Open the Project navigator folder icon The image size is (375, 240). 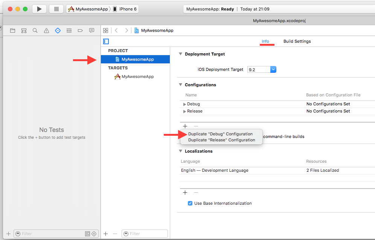(13, 30)
